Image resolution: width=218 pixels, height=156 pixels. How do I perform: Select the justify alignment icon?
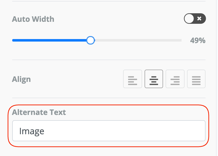(196, 79)
